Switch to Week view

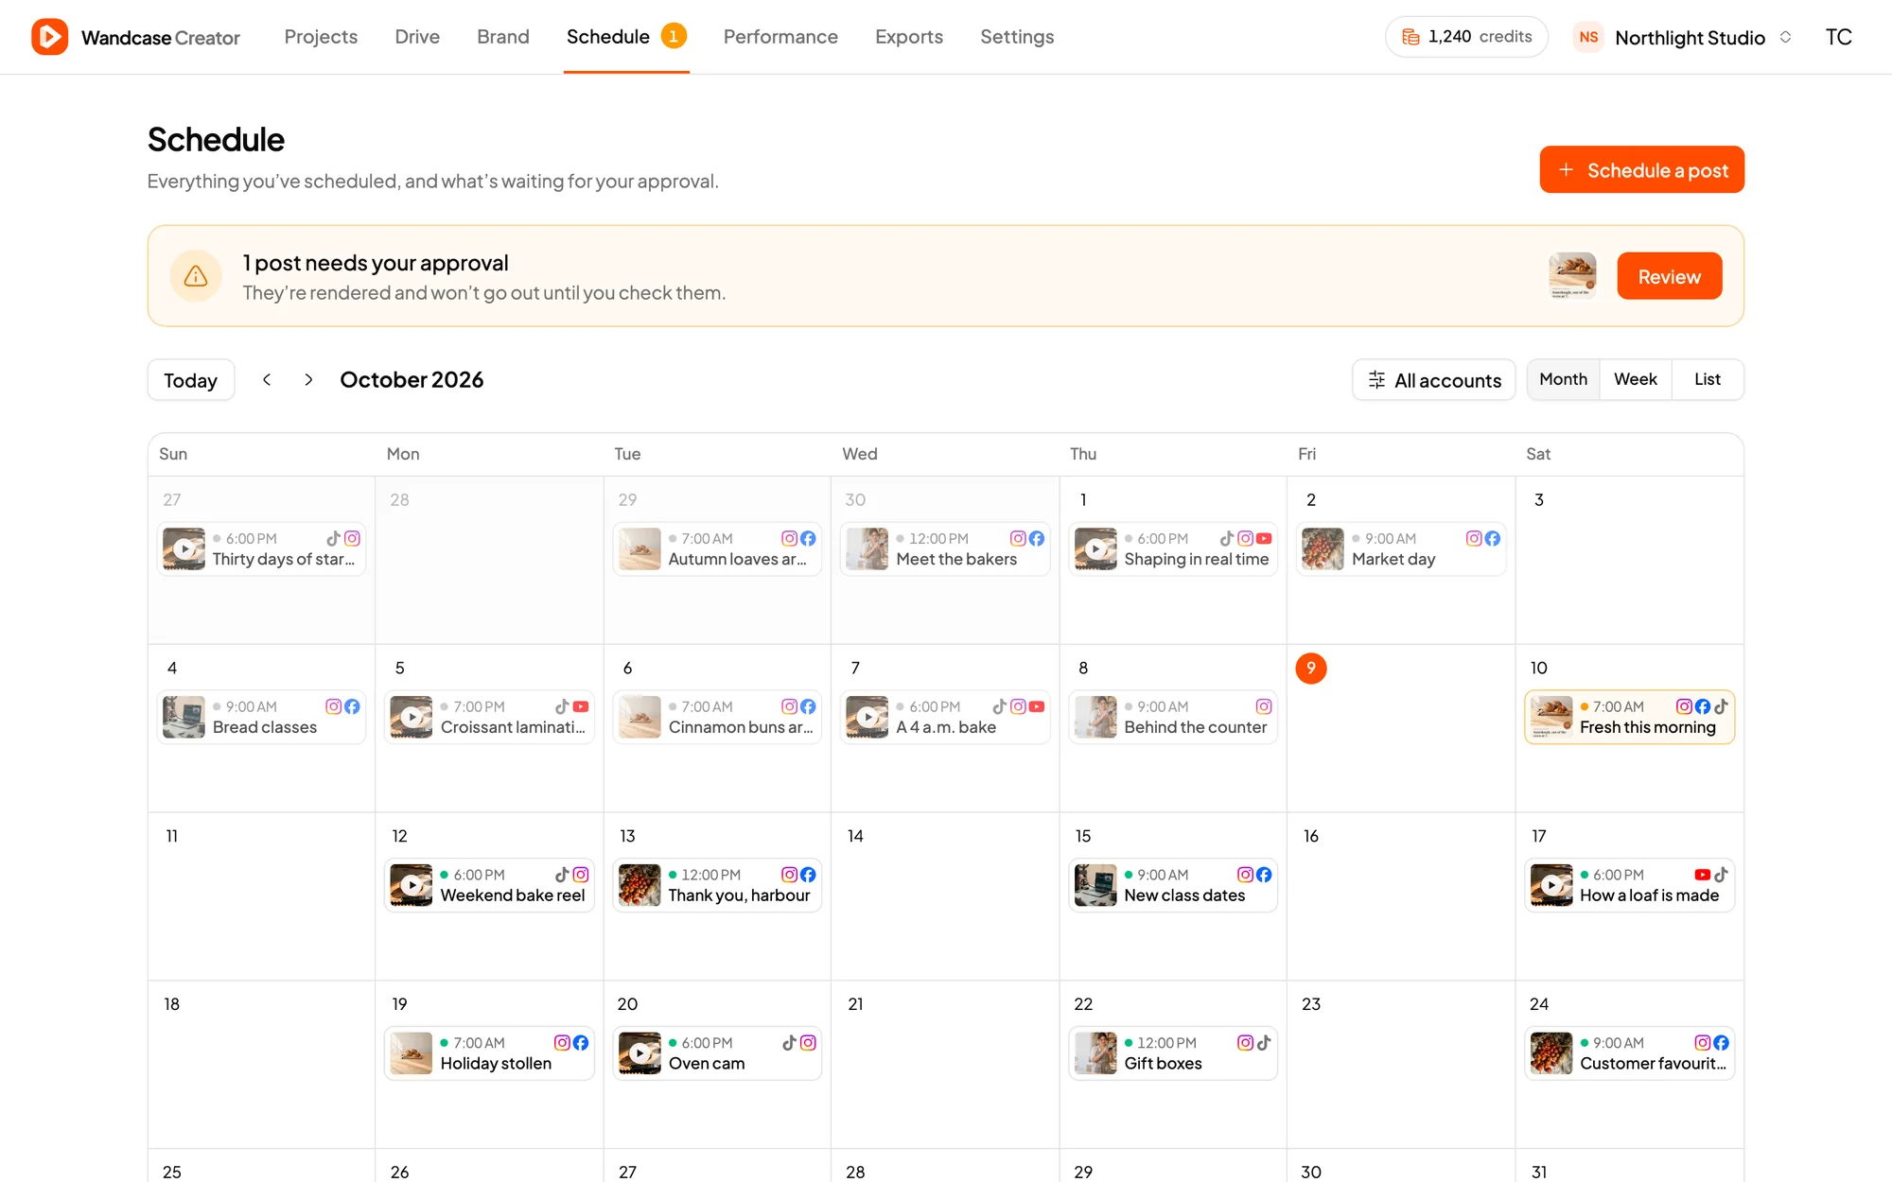[x=1636, y=379]
